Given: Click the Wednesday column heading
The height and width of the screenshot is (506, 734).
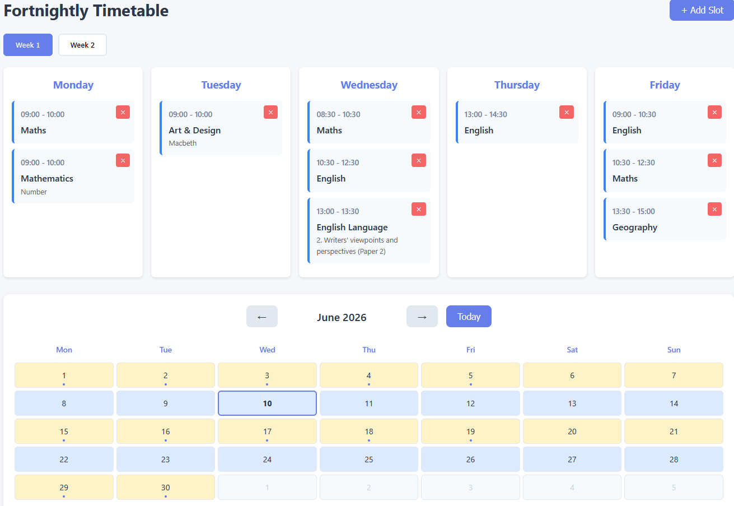Looking at the screenshot, I should point(369,85).
